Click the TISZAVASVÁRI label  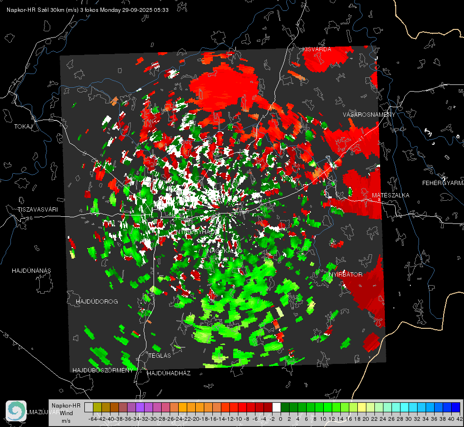(37, 210)
